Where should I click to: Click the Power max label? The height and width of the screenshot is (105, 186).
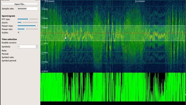click(7, 26)
